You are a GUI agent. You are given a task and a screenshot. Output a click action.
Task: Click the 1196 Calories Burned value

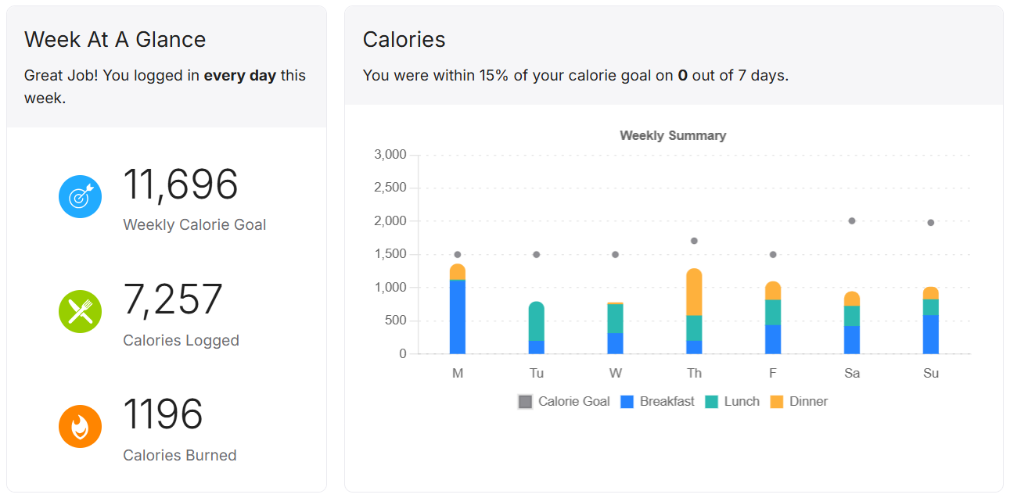(x=163, y=415)
